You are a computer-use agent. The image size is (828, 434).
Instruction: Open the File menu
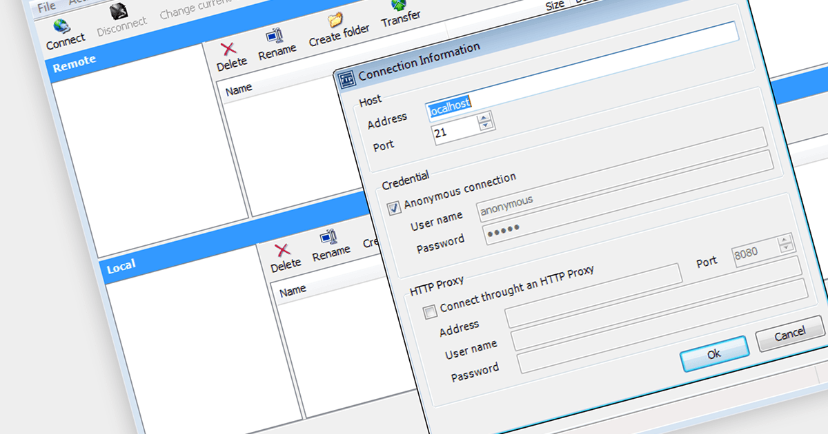(x=46, y=7)
